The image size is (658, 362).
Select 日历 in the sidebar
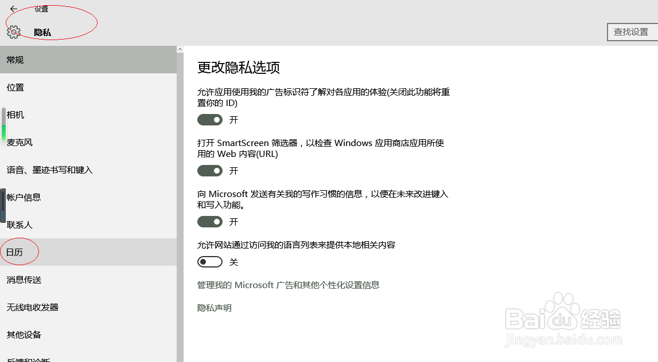[88, 252]
